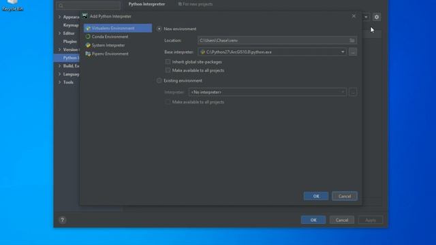Screen dimensions: 436x245
Task: Click the Python Interpreter heading in Settings
Action: pyautogui.click(x=146, y=4)
